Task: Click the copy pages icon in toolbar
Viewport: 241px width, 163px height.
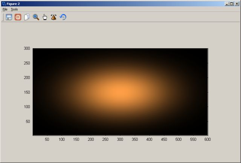Action: point(27,17)
